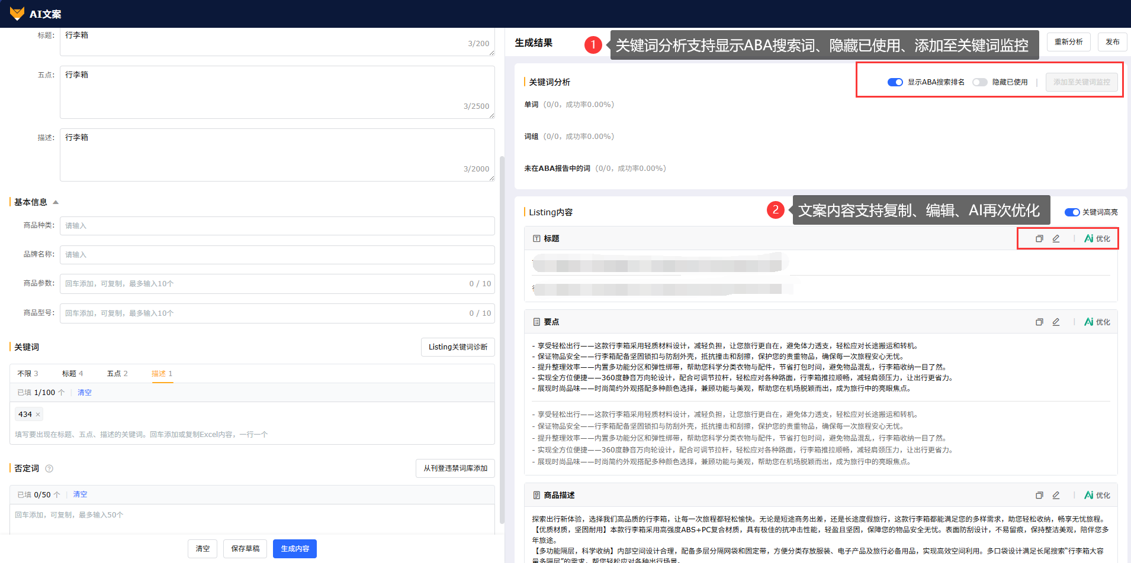Edit the 要点 section text
1131x563 pixels.
[1056, 322]
